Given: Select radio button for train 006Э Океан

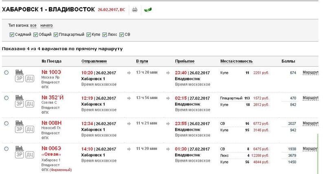Looking at the screenshot, I should (6, 149).
